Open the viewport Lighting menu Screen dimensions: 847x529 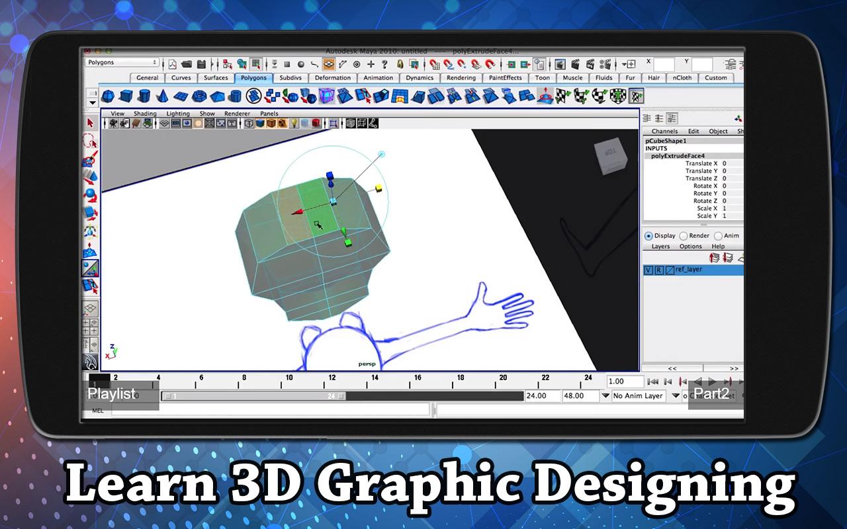(x=178, y=114)
